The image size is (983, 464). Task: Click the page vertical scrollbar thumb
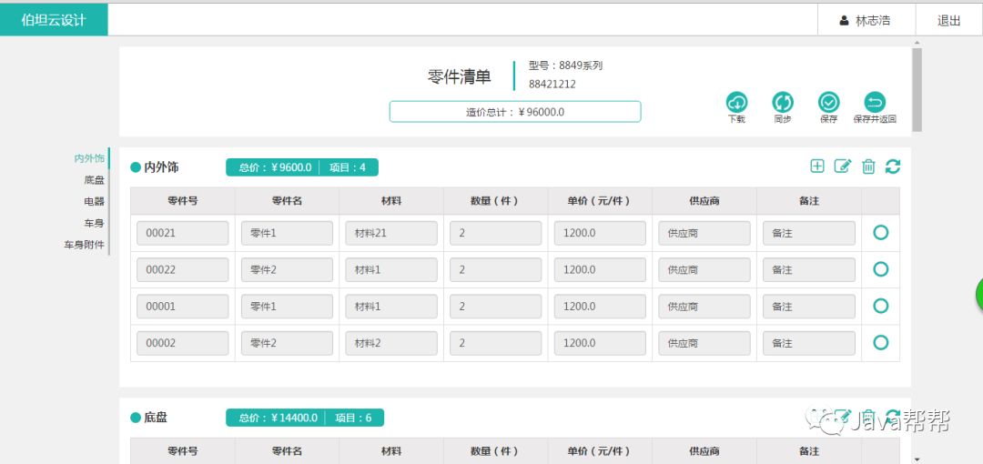917,89
